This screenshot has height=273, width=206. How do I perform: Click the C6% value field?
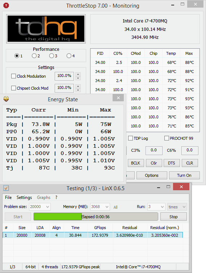(x=190, y=150)
